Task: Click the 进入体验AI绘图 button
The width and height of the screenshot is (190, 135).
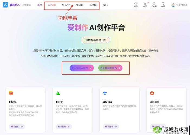Action: coord(82,68)
